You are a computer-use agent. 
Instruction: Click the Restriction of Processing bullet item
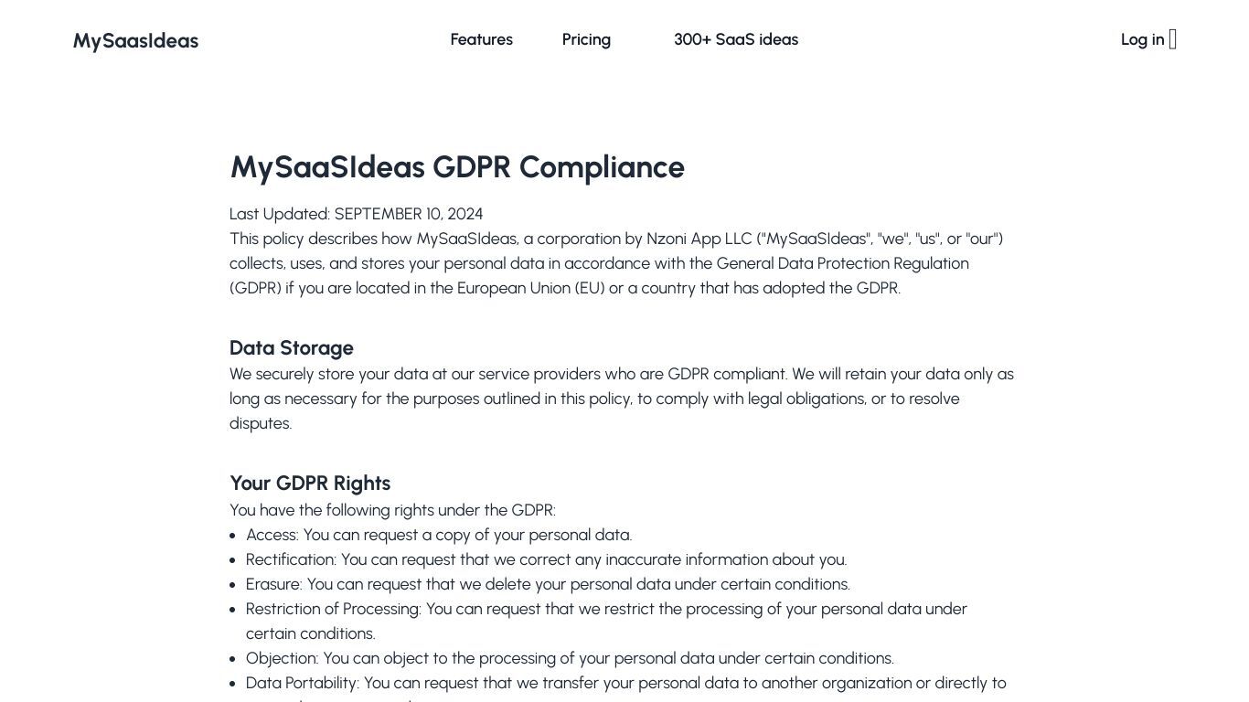pyautogui.click(x=606, y=621)
